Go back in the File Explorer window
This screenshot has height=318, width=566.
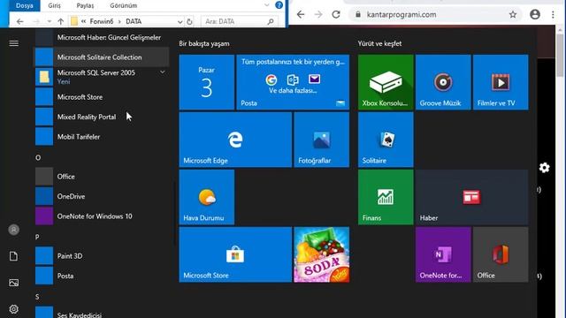19,21
